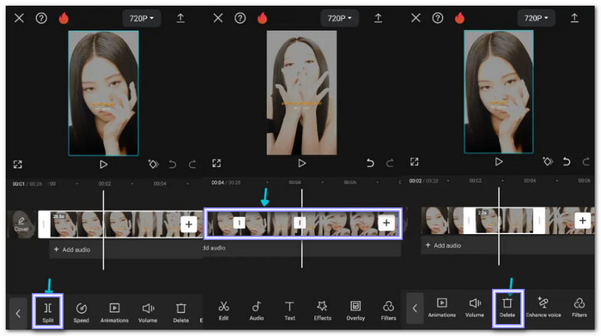Open Animations in the right panel toolbar
The image size is (601, 336).
(441, 308)
